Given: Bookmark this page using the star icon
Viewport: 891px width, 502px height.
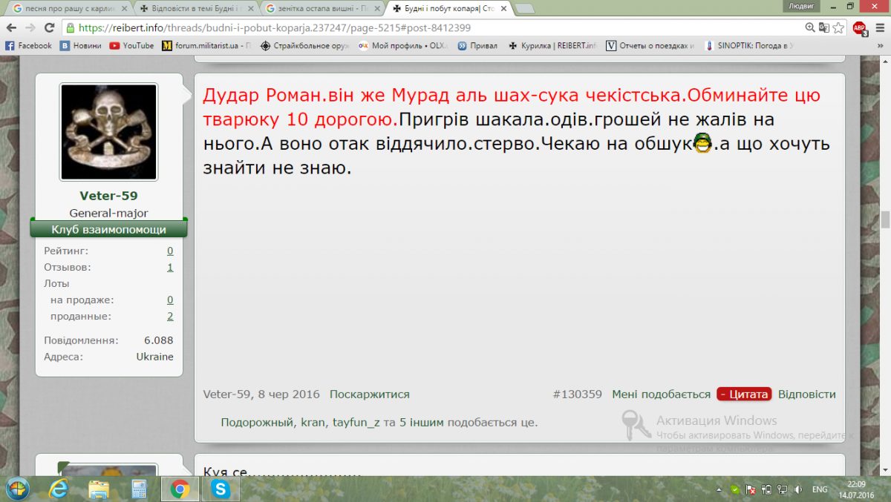Looking at the screenshot, I should pyautogui.click(x=838, y=27).
